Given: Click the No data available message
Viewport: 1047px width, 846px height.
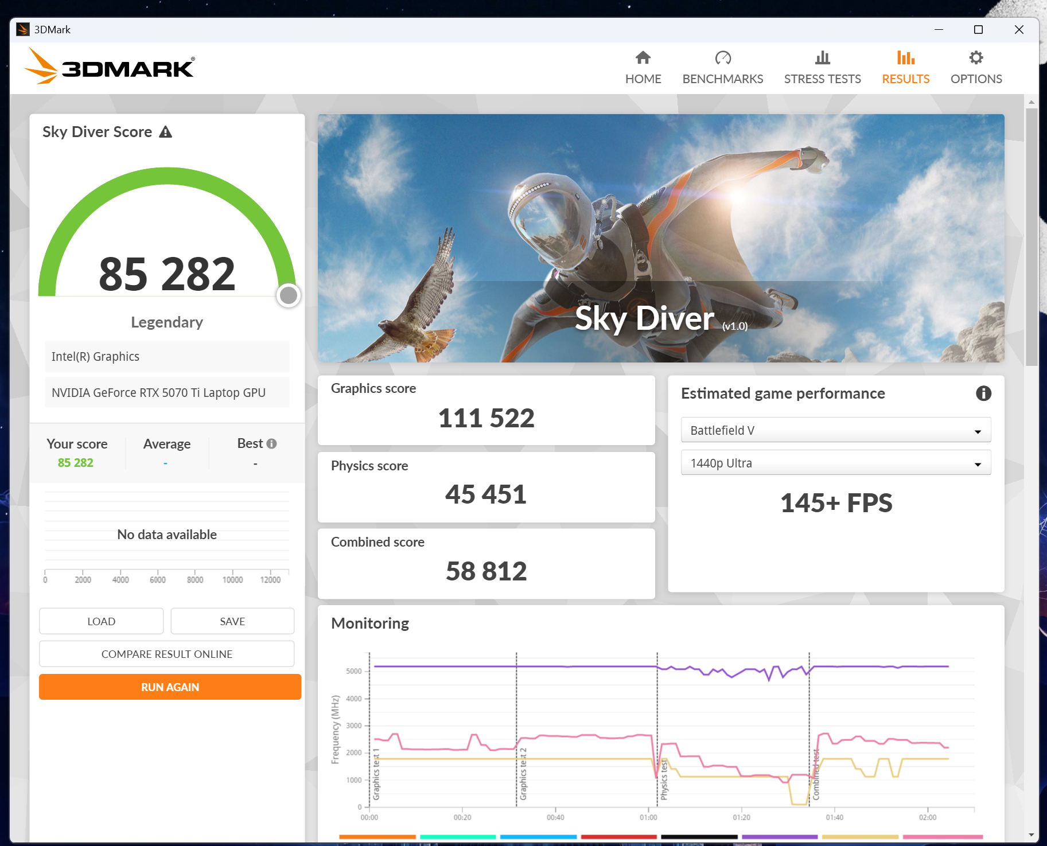Looking at the screenshot, I should [x=167, y=534].
